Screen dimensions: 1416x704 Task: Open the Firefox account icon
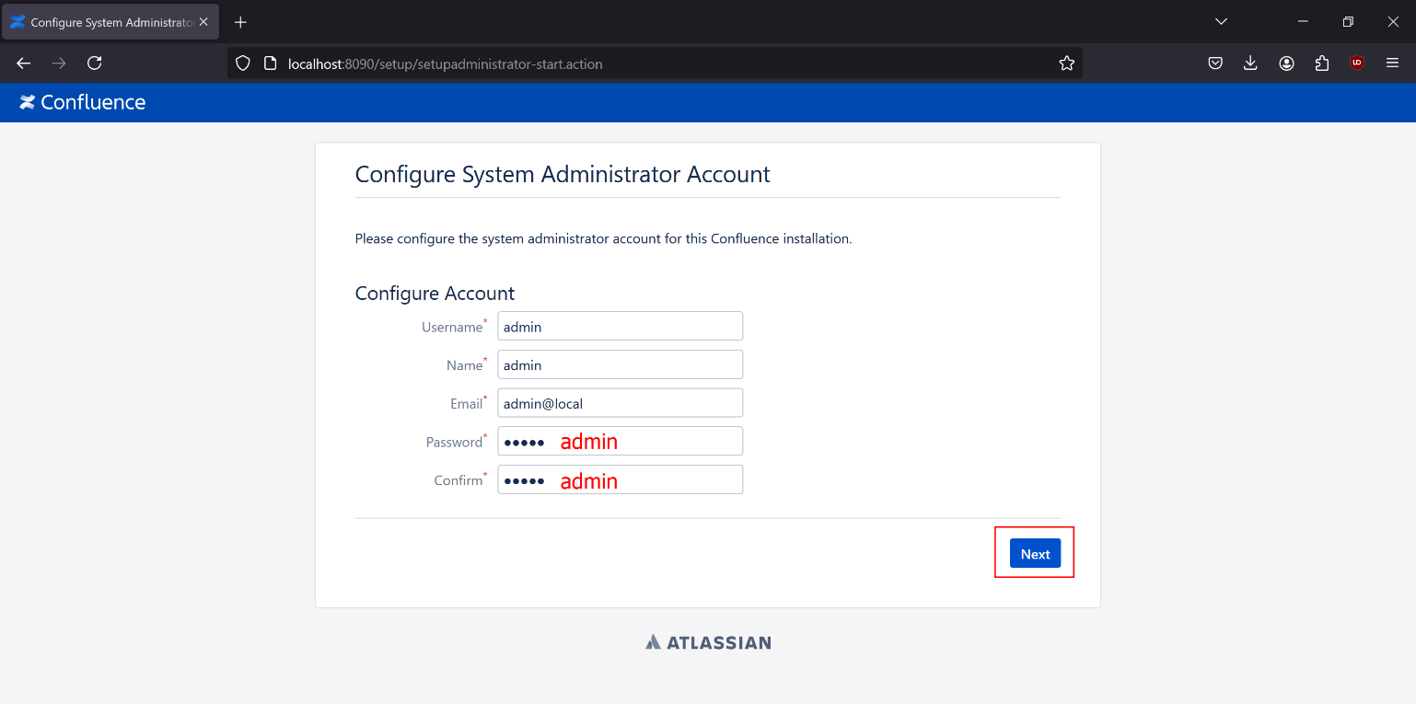pos(1286,63)
